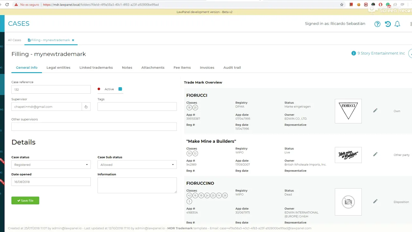
Task: Click the info icon beside 9 Story Entertainment
Action: tap(354, 53)
